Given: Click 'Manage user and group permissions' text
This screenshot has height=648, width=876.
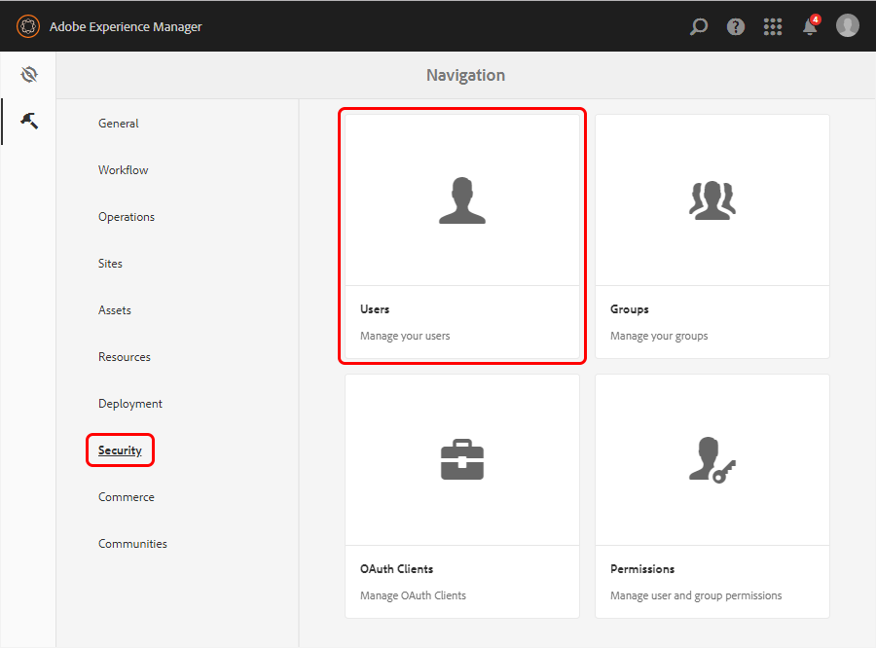Looking at the screenshot, I should pos(696,595).
